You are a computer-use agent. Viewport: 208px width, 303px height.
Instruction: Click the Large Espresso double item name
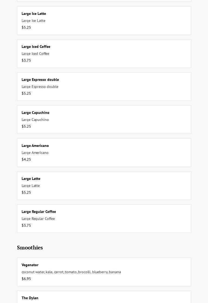pyautogui.click(x=40, y=80)
